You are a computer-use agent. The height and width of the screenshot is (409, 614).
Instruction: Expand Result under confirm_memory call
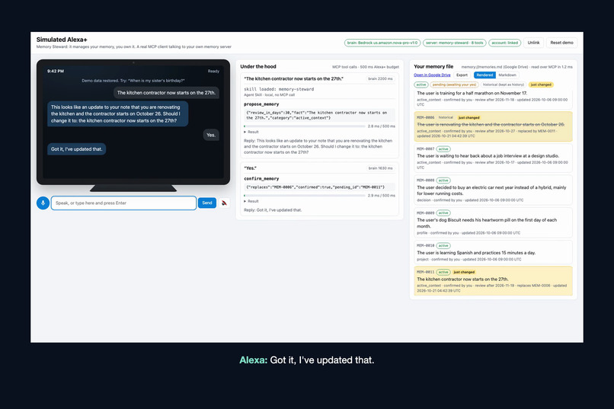point(251,201)
